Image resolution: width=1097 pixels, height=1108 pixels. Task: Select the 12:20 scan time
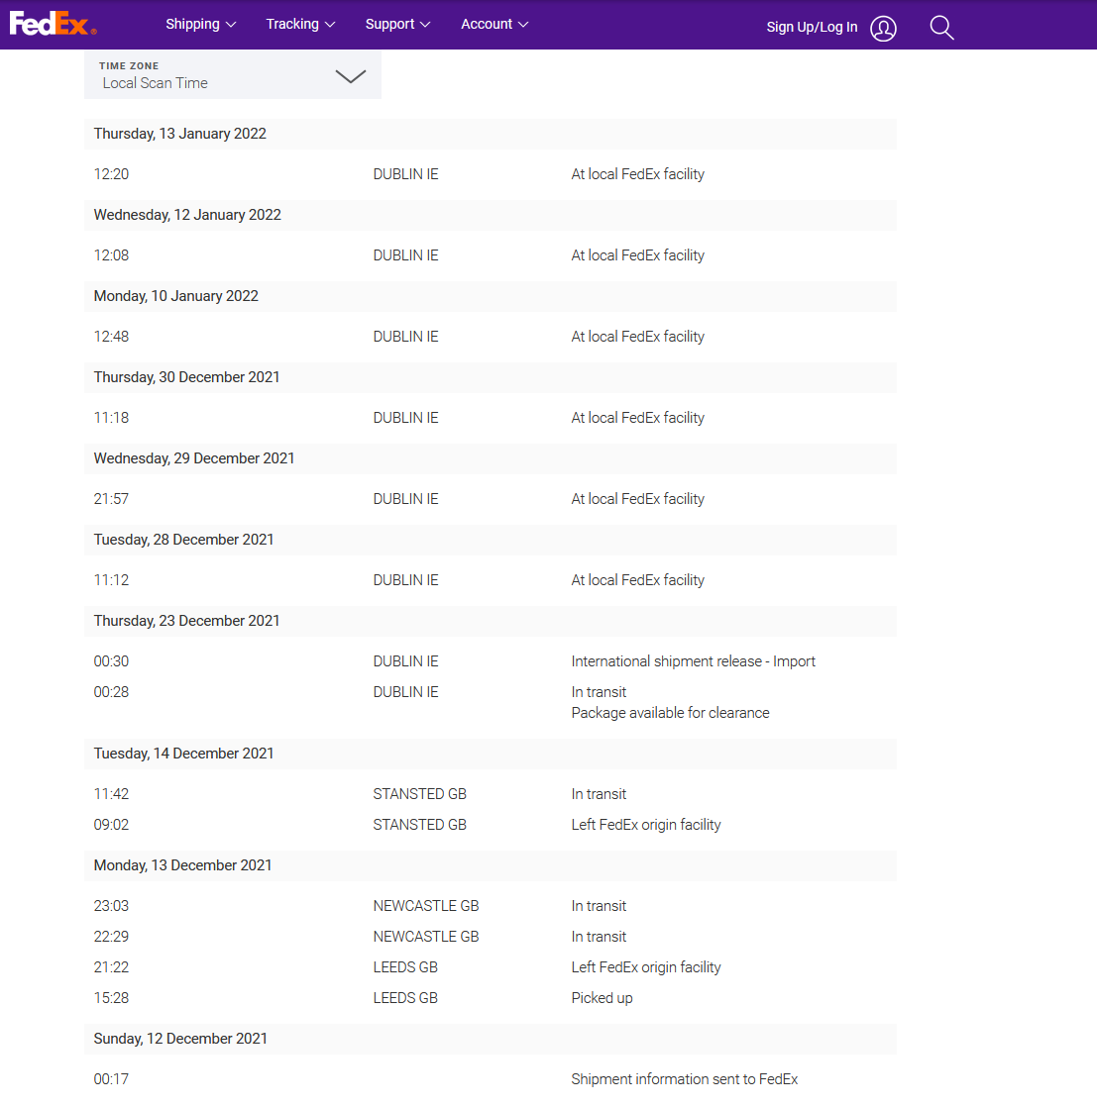tap(111, 174)
